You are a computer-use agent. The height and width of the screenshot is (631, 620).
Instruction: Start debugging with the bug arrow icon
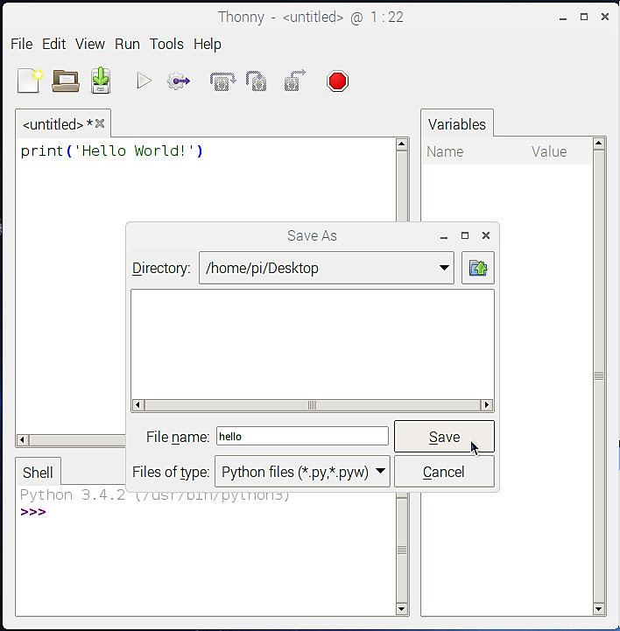(178, 81)
